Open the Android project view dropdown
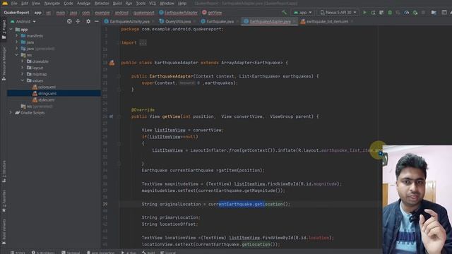Image resolution: width=452 pixels, height=254 pixels. coord(23,22)
